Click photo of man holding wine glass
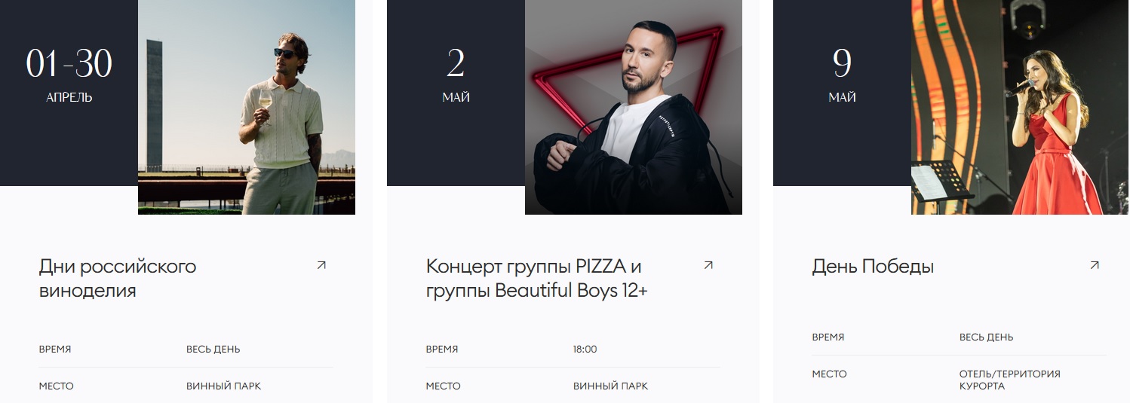The image size is (1130, 403). [247, 107]
